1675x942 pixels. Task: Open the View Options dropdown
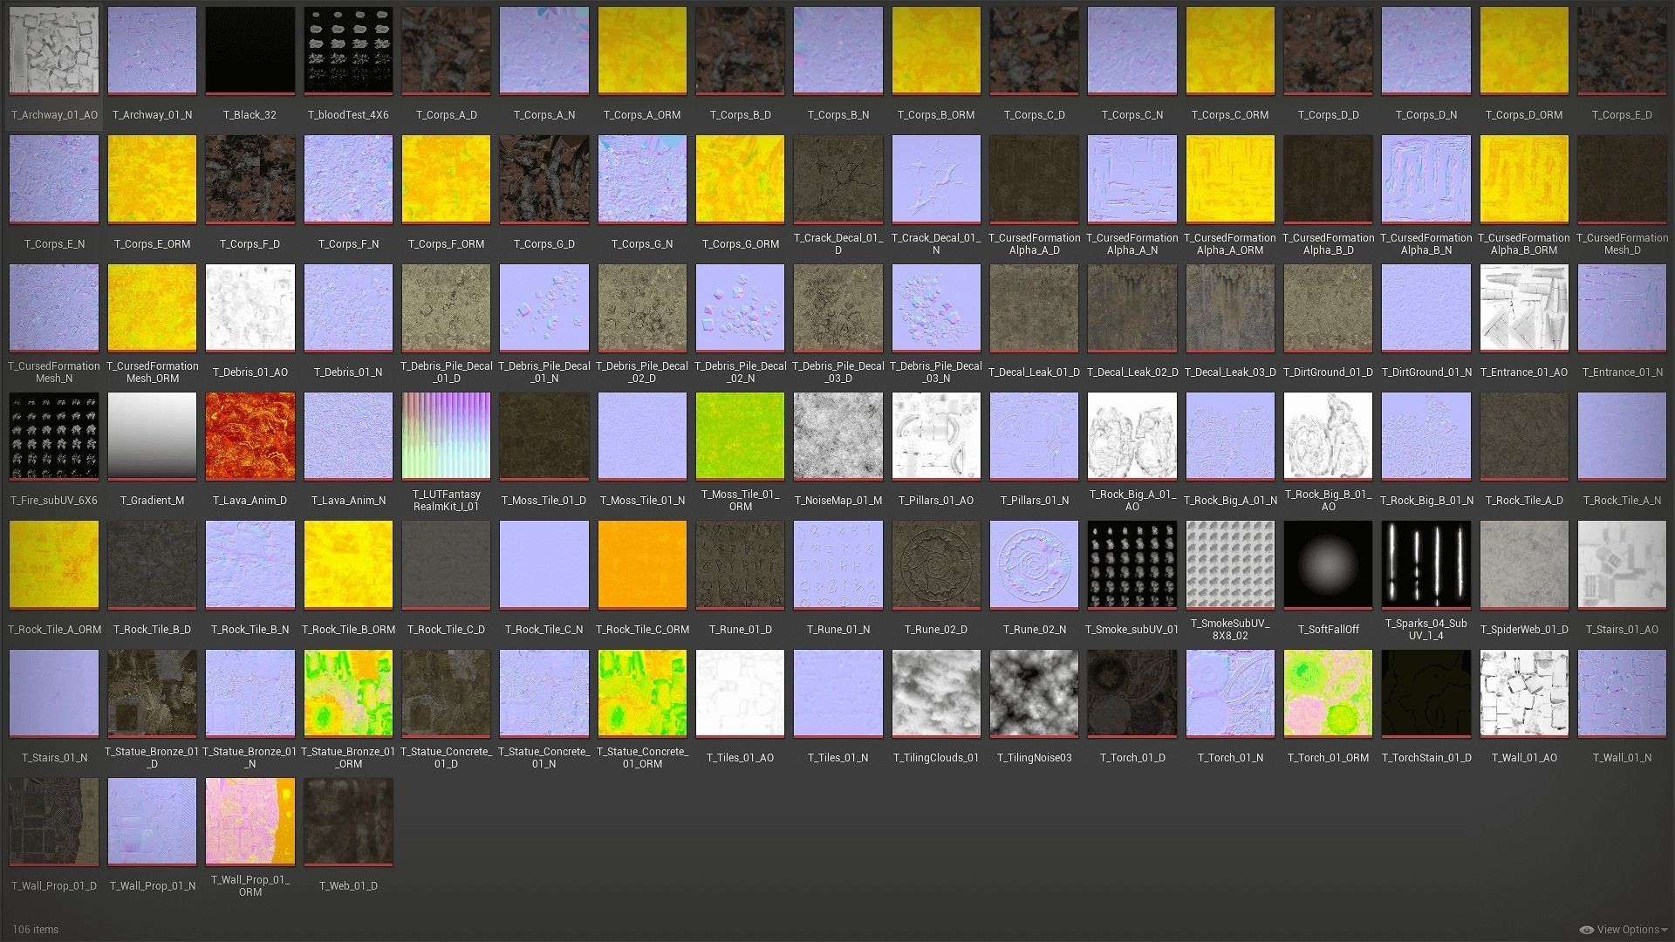click(x=1627, y=930)
